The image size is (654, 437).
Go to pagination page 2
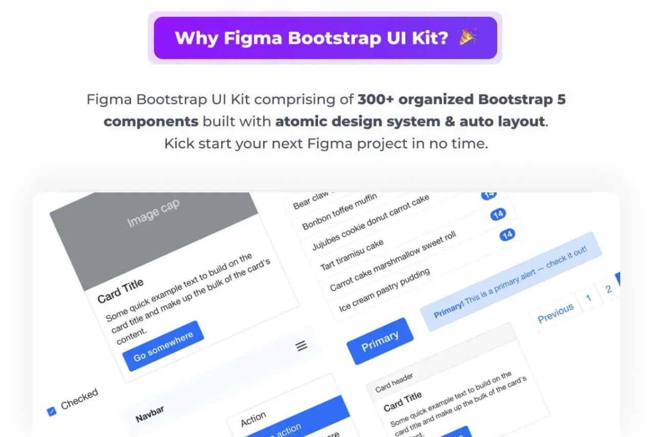point(608,289)
